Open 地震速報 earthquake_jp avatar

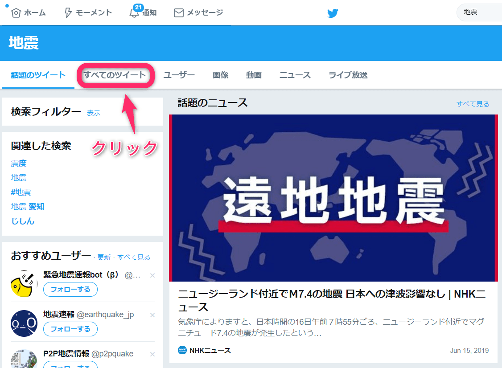[24, 323]
